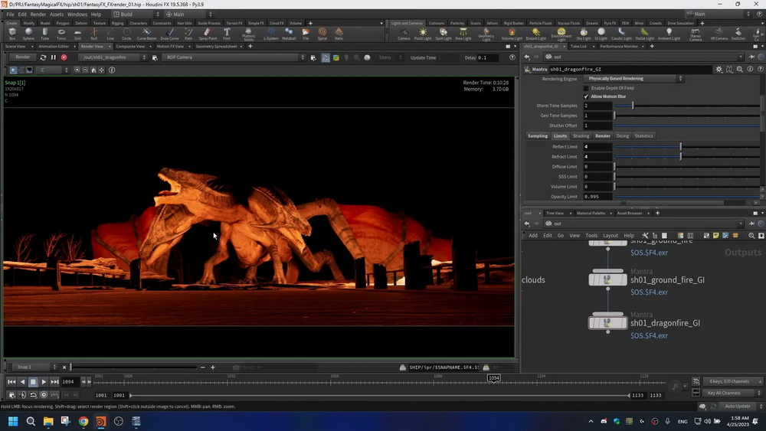Click the Tools menu in network editor
Image resolution: width=766 pixels, height=431 pixels.
click(591, 235)
